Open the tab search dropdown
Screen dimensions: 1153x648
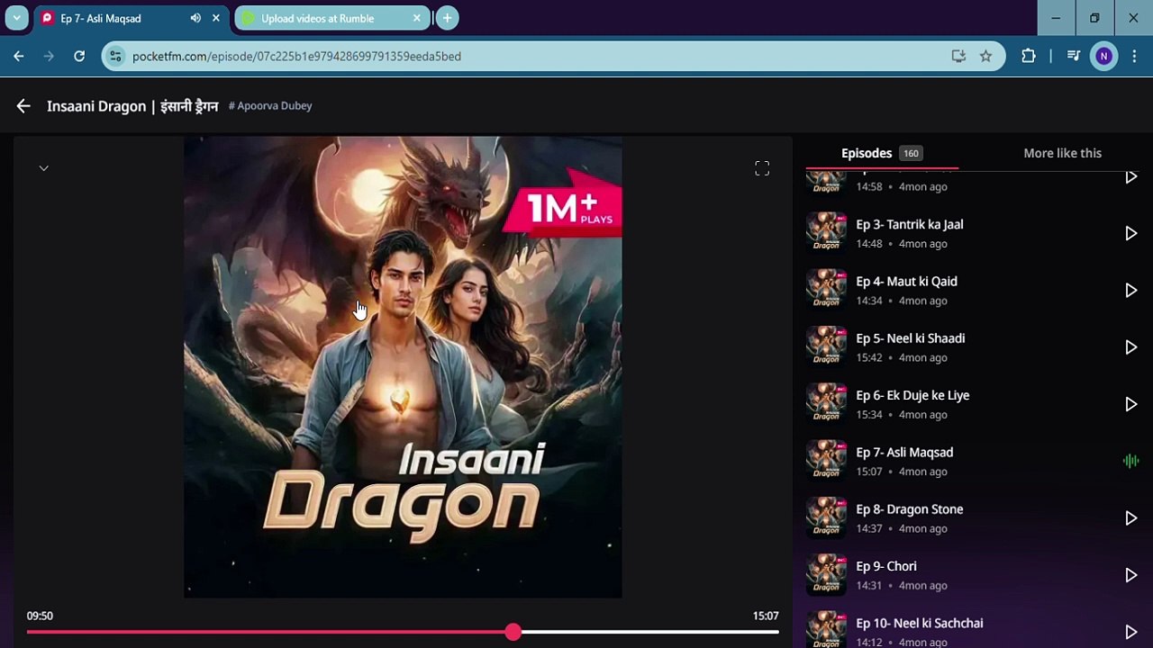[16, 18]
